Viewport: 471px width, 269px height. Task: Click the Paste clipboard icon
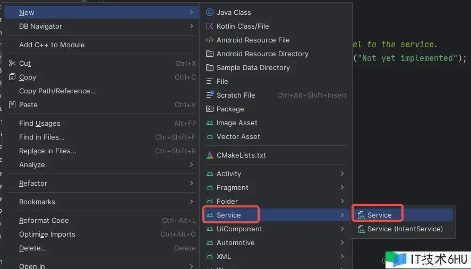[x=12, y=105]
